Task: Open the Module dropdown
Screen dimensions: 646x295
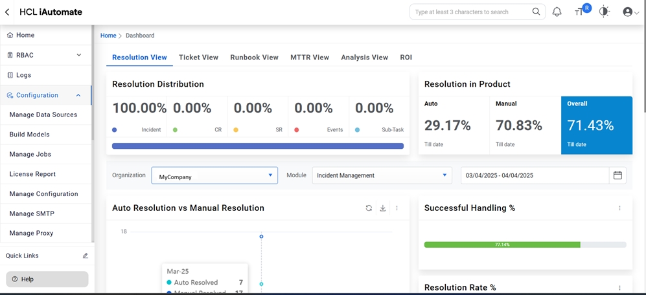Action: [x=382, y=175]
